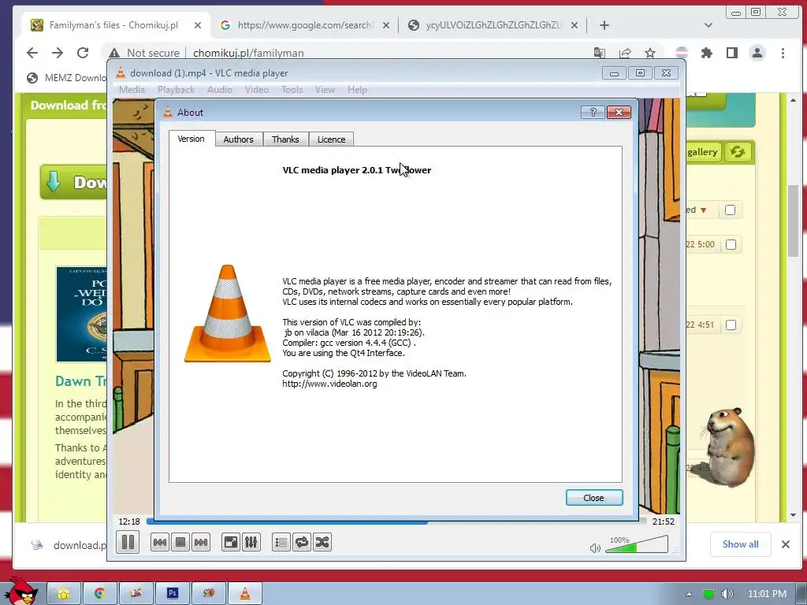Viewport: 807px width, 605px height.
Task: Tick the checkbox on the 5:00 row
Action: (x=731, y=245)
